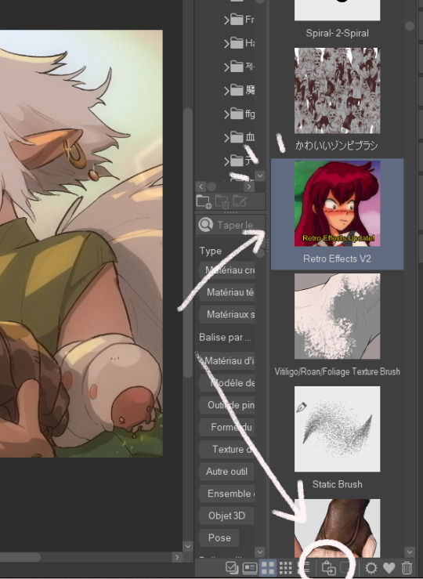Screen dimensions: 423x579
Task: Expand the Fr folder
Action: [x=226, y=20]
